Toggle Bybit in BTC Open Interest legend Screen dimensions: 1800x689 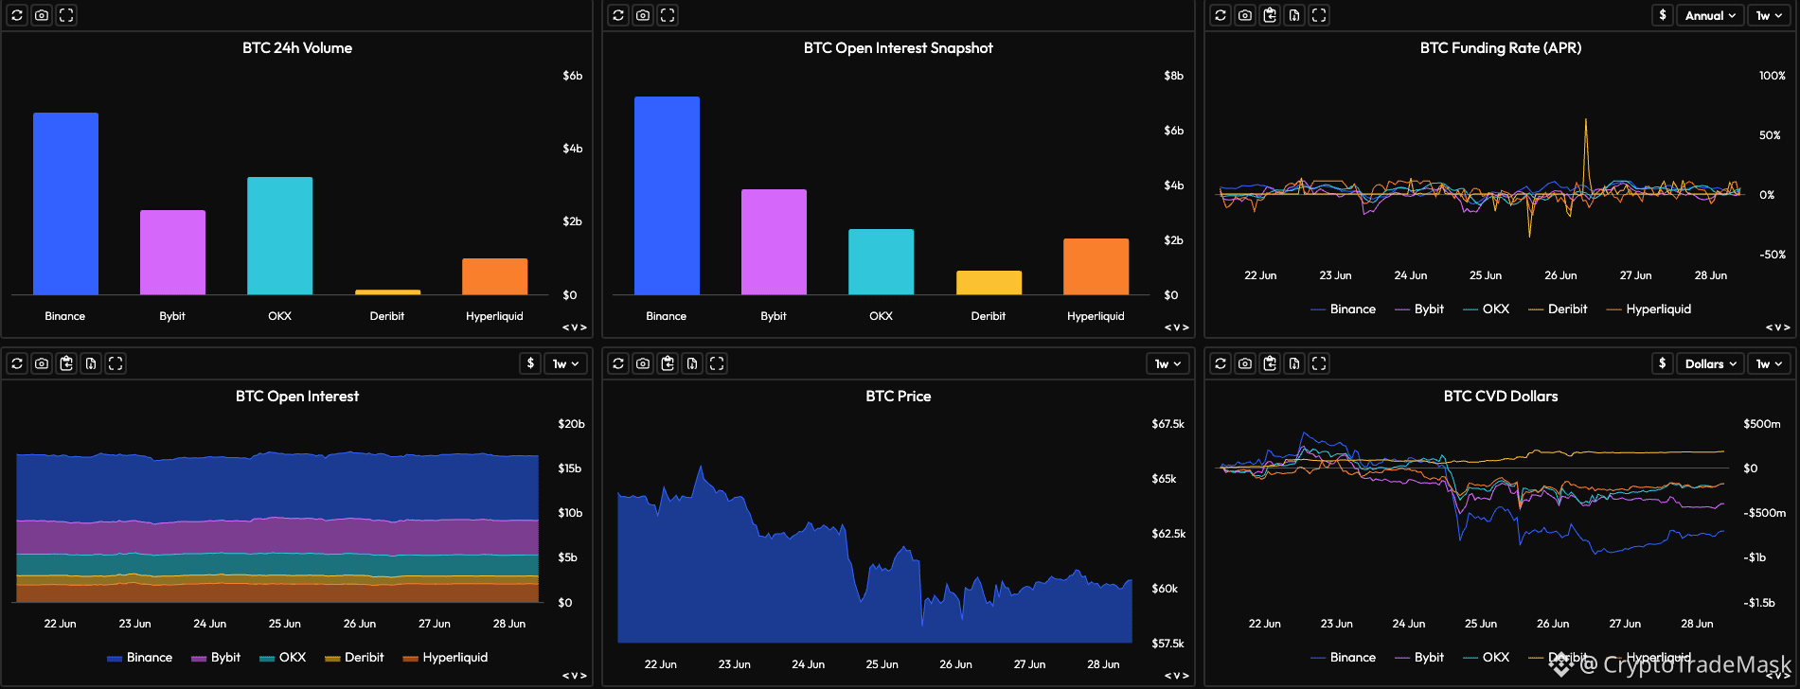[x=216, y=658]
